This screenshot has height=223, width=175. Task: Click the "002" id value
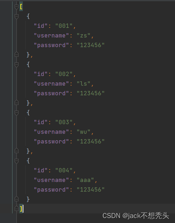(64, 74)
